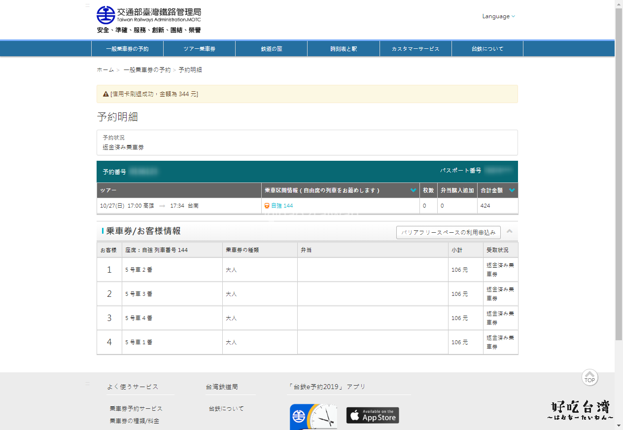
Task: Click the 自強 144 train link
Action: (x=282, y=206)
